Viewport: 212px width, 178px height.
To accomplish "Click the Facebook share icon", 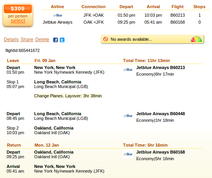I will (x=56, y=40).
